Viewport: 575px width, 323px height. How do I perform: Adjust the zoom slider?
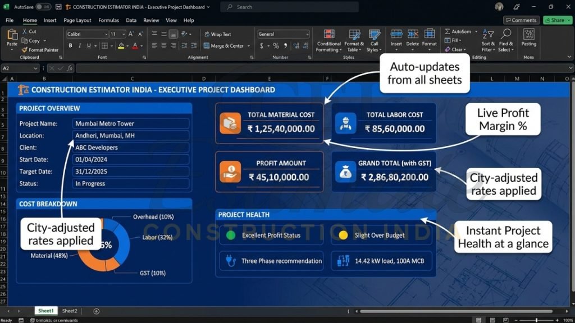pyautogui.click(x=536, y=320)
